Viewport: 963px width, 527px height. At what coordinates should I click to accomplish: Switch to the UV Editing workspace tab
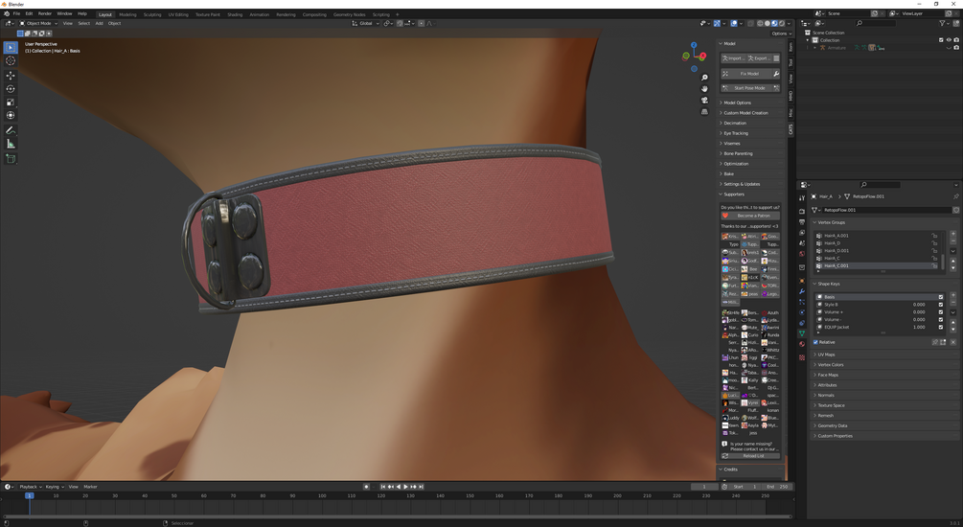point(178,14)
